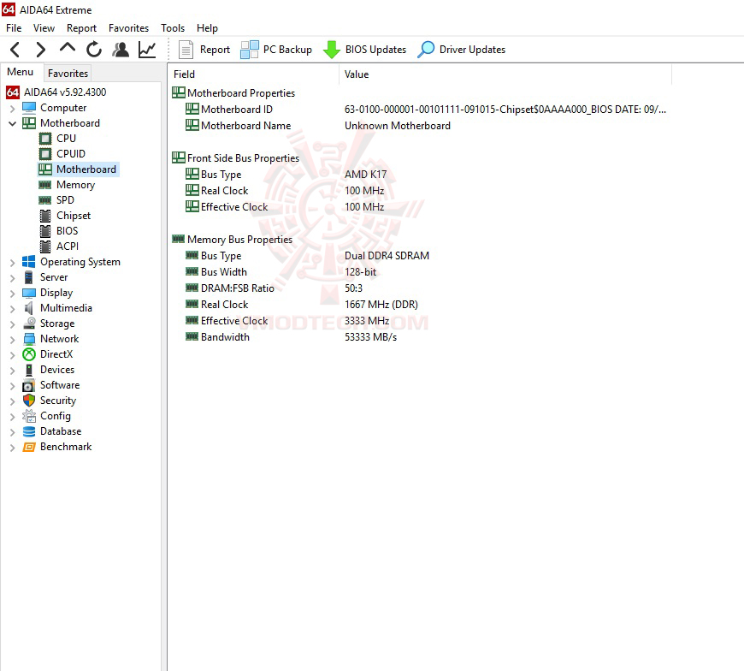Select the ACPI chip icon in tree
Image resolution: width=744 pixels, height=671 pixels.
[45, 246]
